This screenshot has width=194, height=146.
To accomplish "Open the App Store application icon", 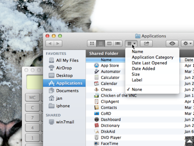I will [x=97, y=65].
